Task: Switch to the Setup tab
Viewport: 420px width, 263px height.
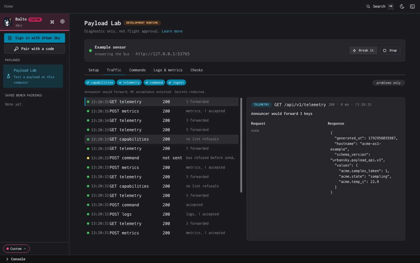Action: pos(93,70)
